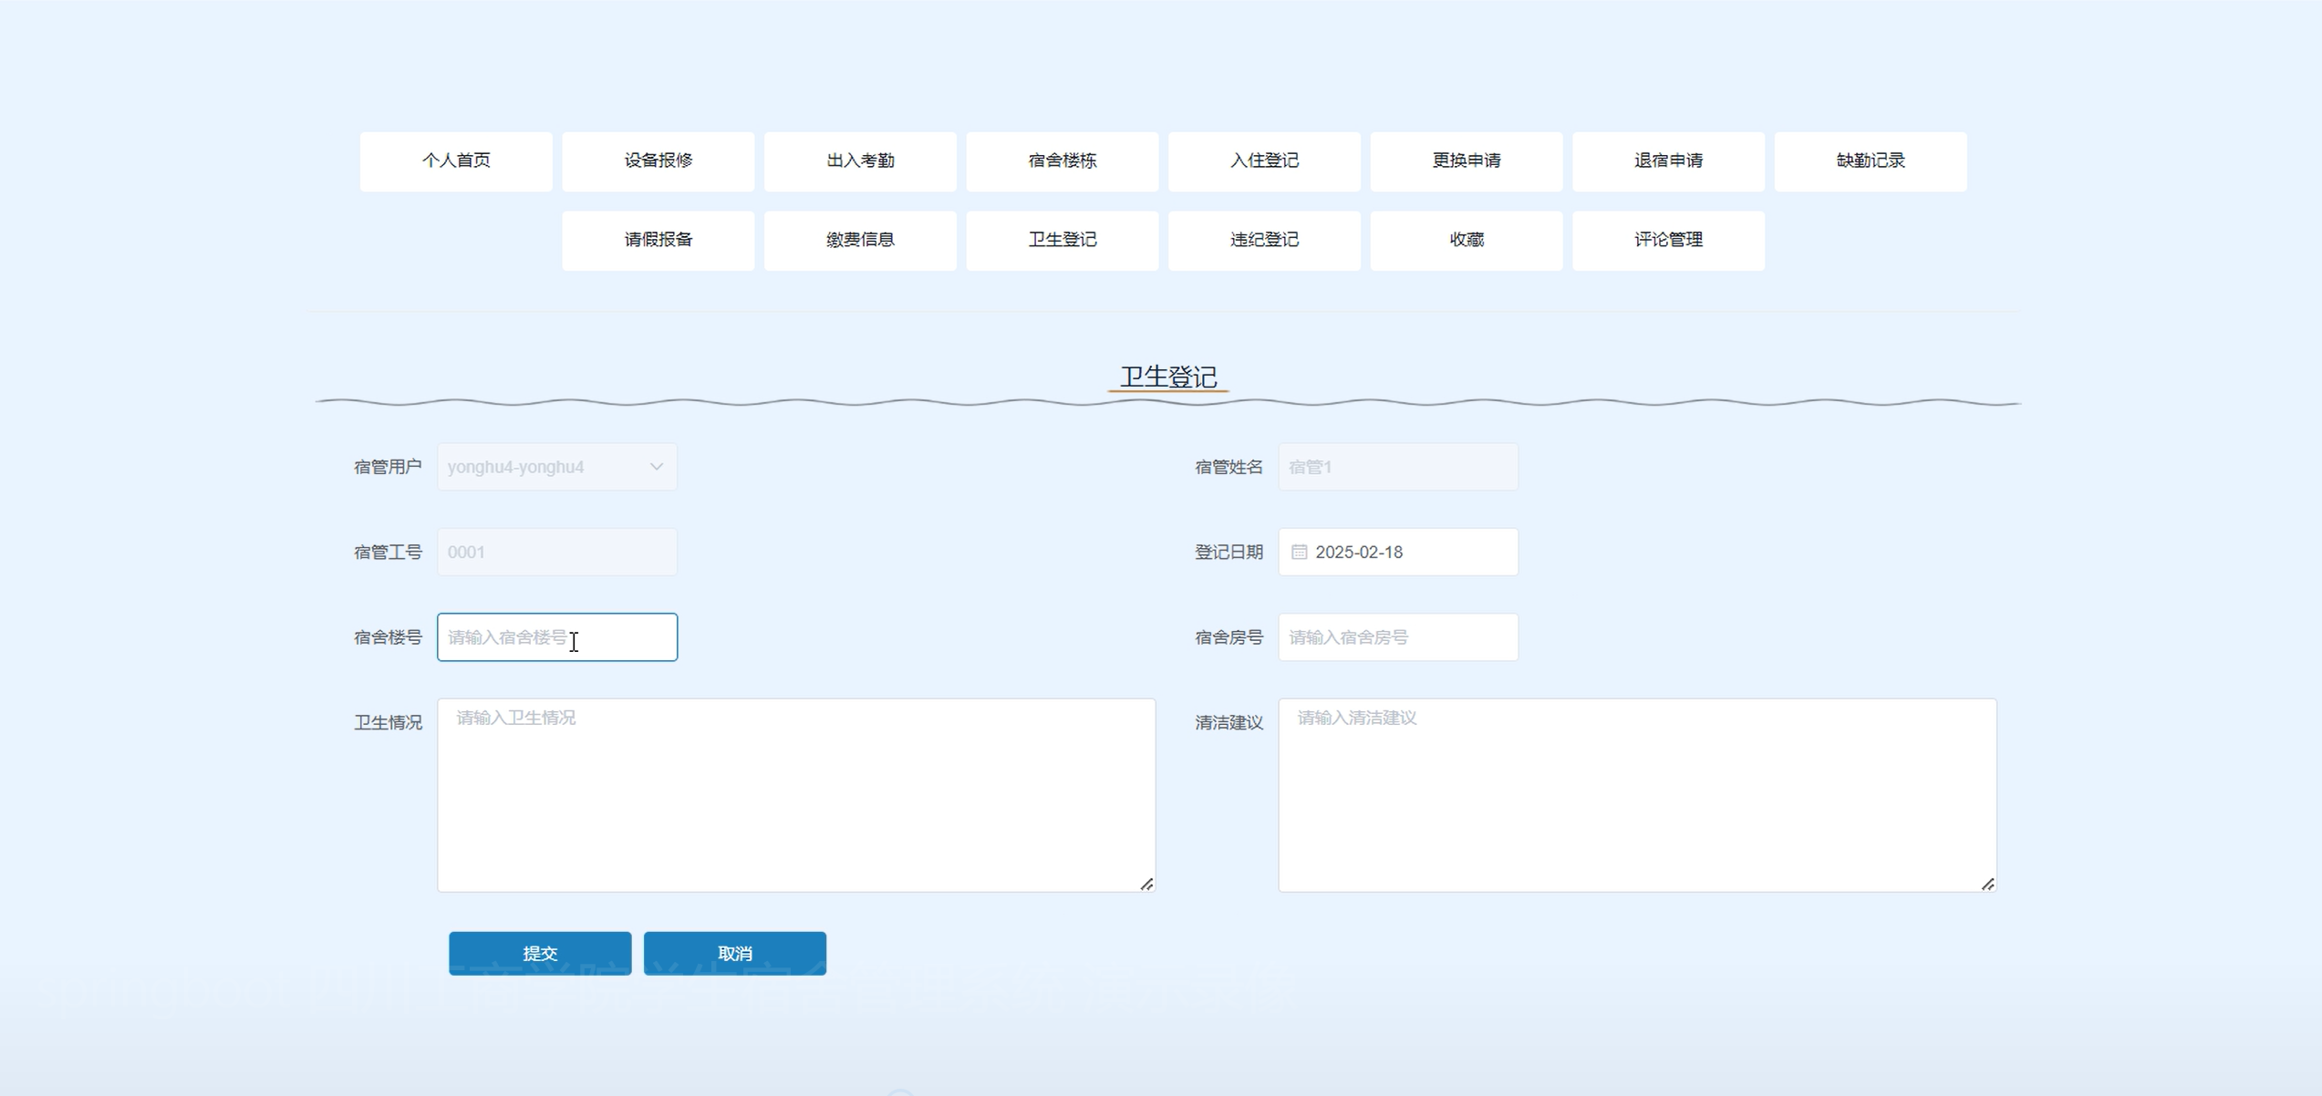Focus the 宿舍房号 input field
Screen dimensions: 2322x1096
pos(1398,637)
